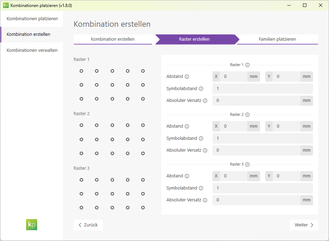Click the kp app icon in the title bar
The height and width of the screenshot is (241, 329).
[x=6, y=5]
